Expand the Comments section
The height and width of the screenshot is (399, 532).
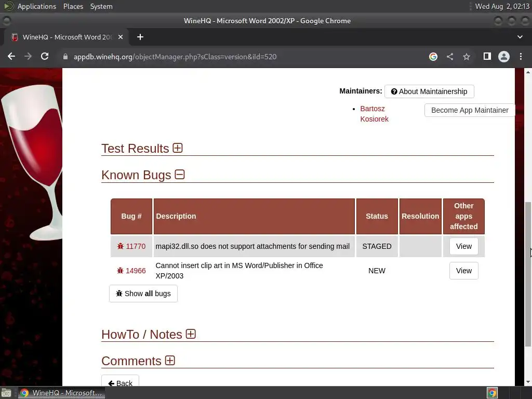(170, 361)
